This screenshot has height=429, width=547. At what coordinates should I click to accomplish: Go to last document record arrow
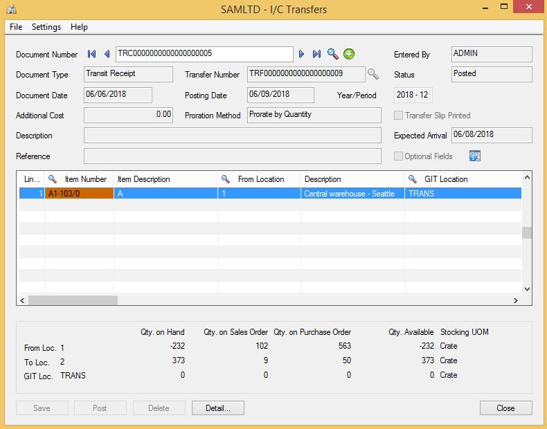[x=316, y=54]
